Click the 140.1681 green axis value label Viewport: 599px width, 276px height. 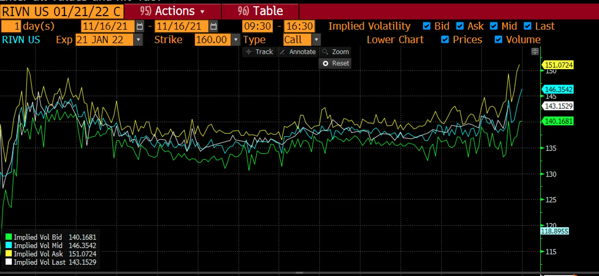coord(558,121)
